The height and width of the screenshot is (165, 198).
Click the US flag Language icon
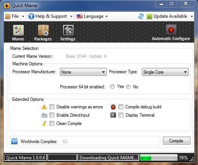[x=80, y=17]
